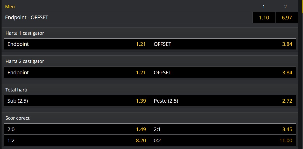Bet on Endpoint match win at 1.10
Screen dimensions: 303x149
click(264, 18)
